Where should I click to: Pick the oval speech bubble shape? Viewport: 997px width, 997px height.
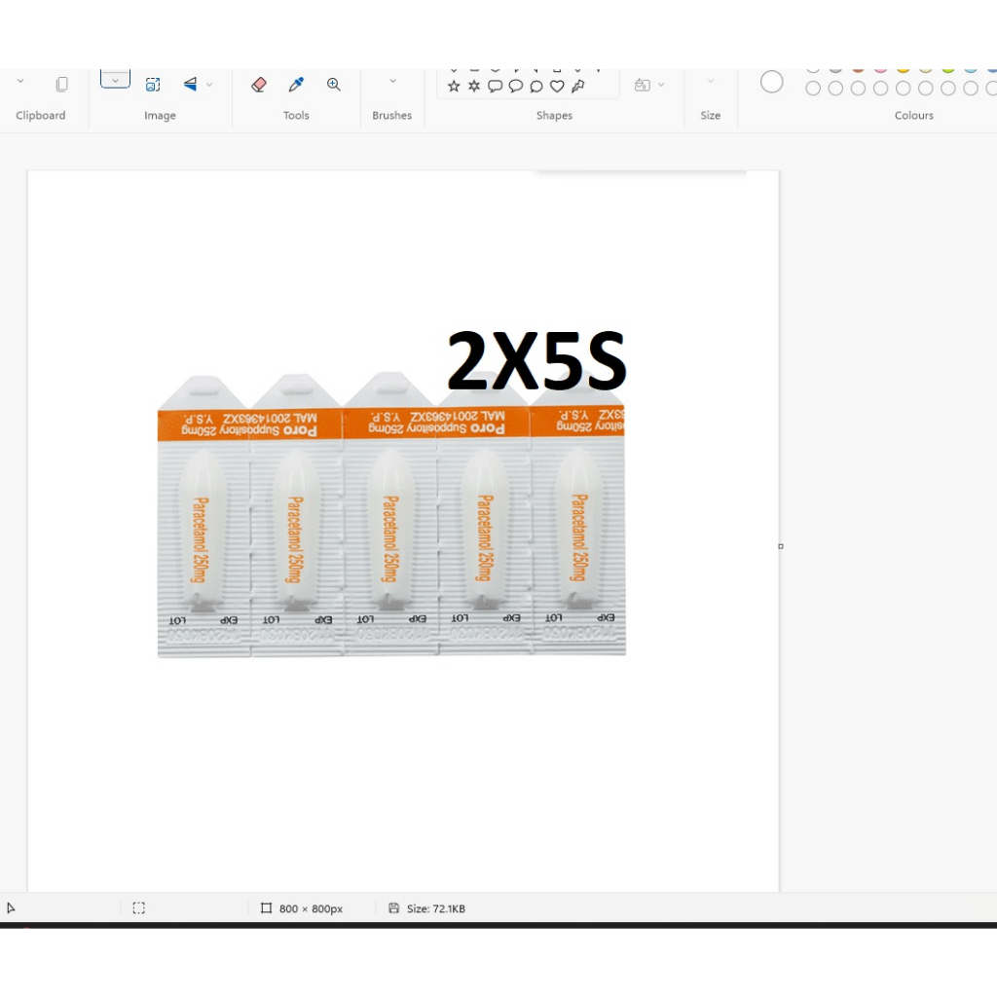(x=516, y=87)
